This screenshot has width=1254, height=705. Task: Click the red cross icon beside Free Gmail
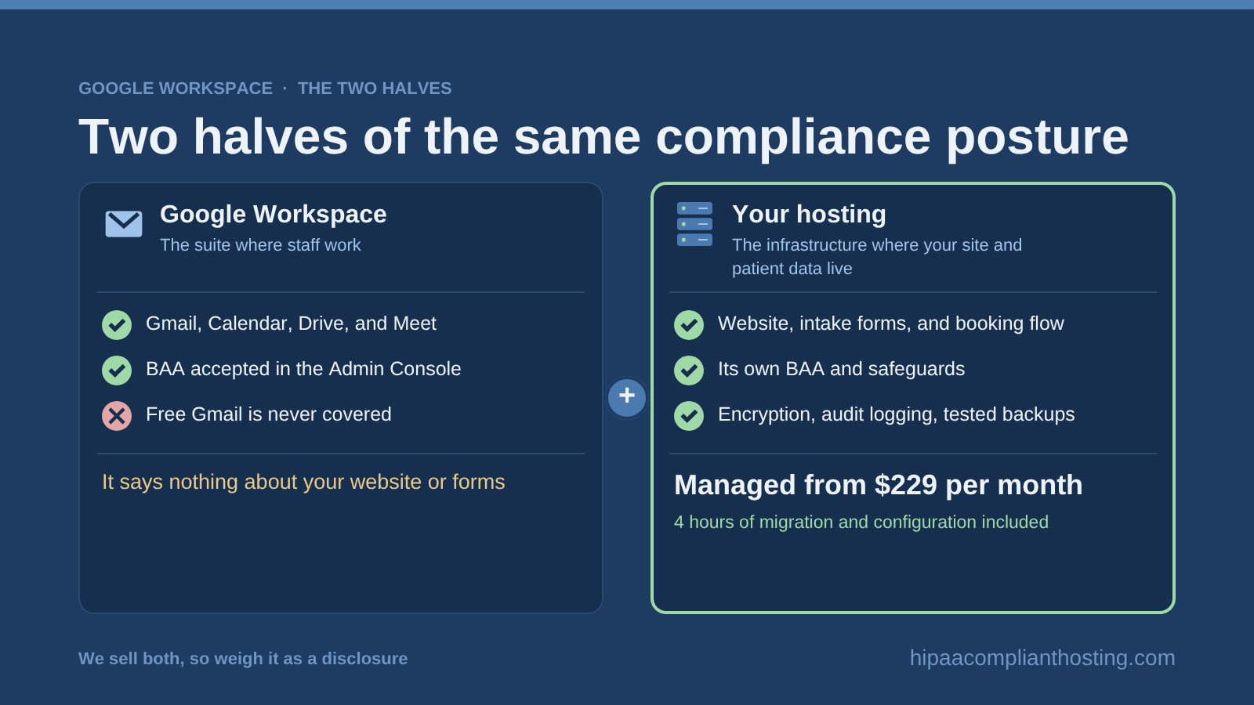[117, 416]
